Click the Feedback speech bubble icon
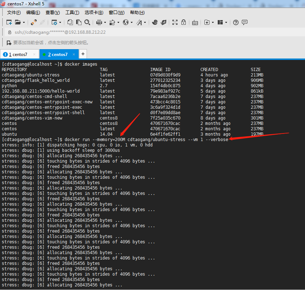 coord(245,22)
